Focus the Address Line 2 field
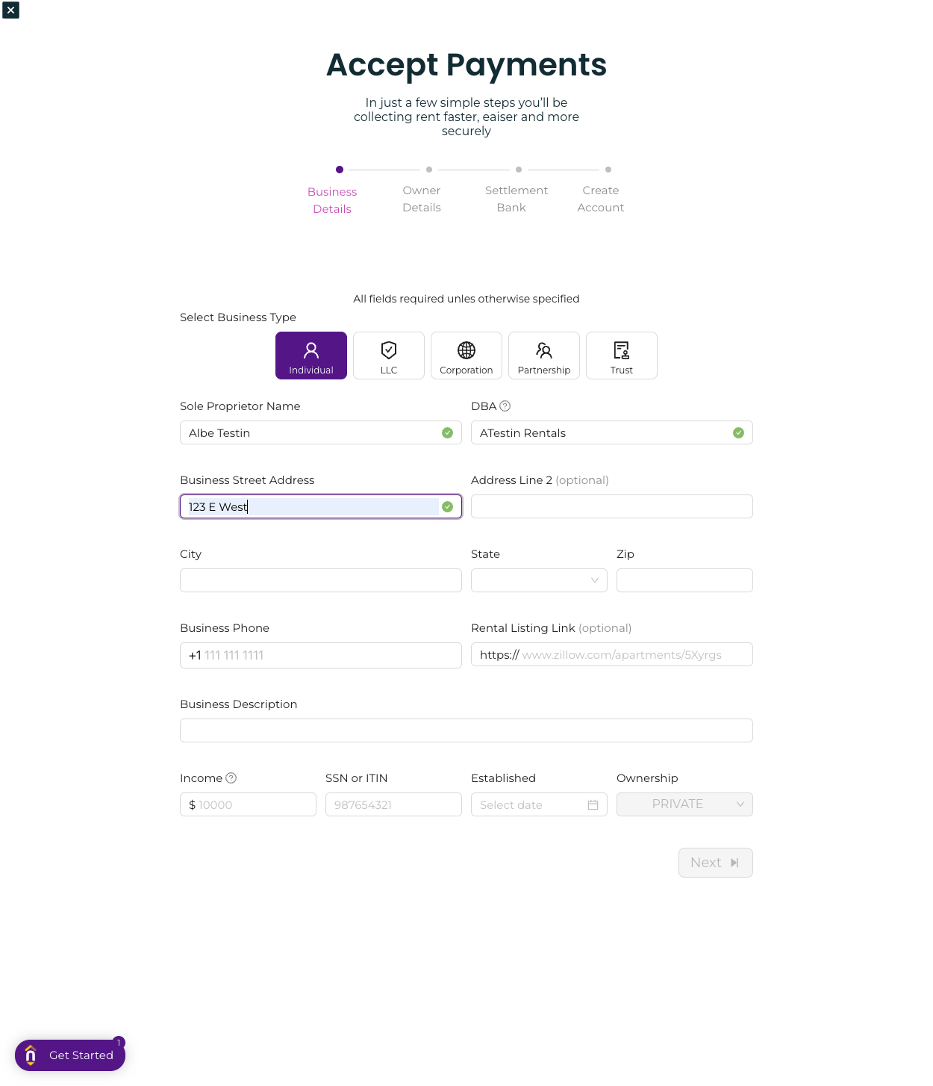 (612, 506)
